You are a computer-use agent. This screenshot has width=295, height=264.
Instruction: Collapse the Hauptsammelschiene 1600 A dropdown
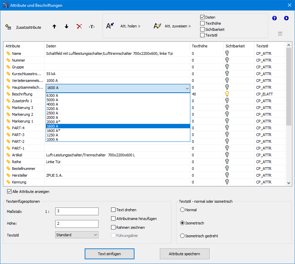pyautogui.click(x=187, y=88)
